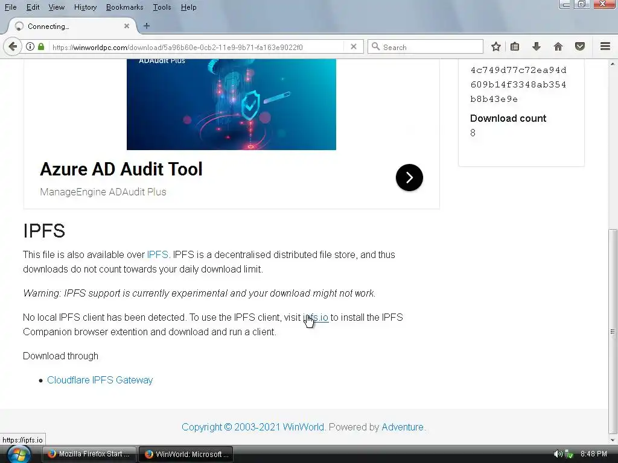The width and height of the screenshot is (618, 463).
Task: View the secure connection padlock icon
Action: [x=41, y=46]
